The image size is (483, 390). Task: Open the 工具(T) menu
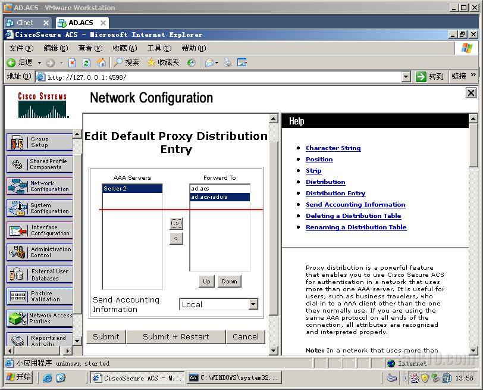point(159,48)
